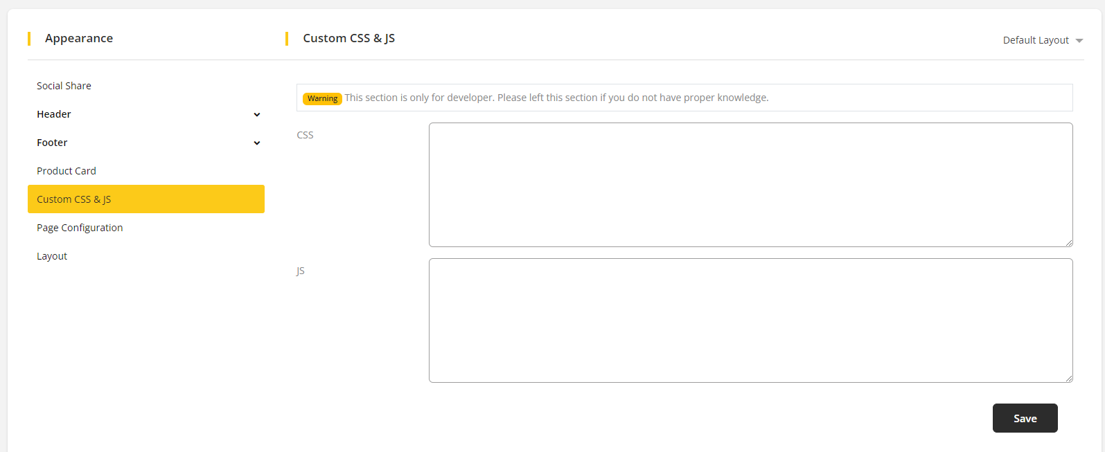Click the Save button

(1025, 418)
